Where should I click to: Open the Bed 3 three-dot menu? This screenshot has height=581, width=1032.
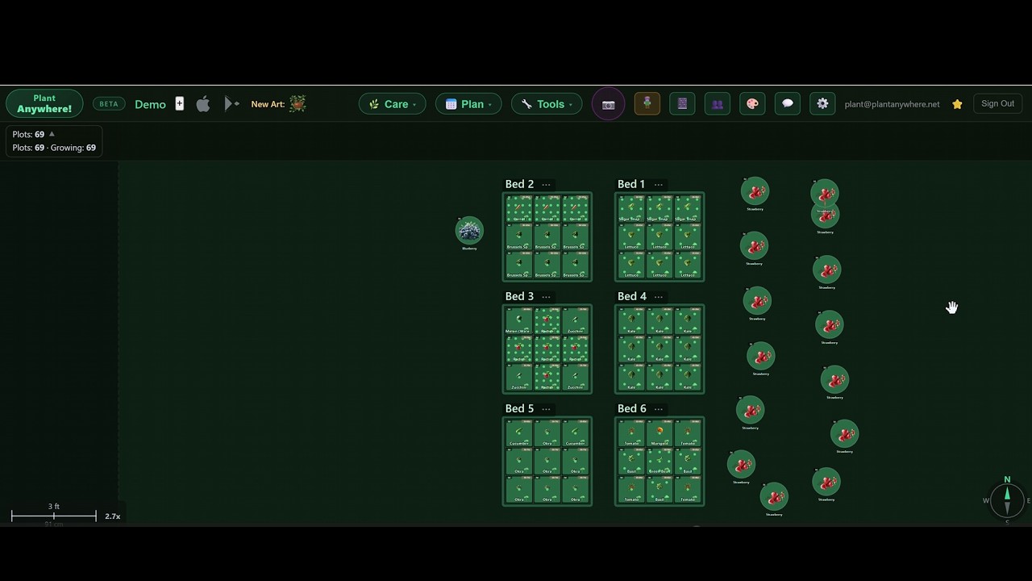547,297
